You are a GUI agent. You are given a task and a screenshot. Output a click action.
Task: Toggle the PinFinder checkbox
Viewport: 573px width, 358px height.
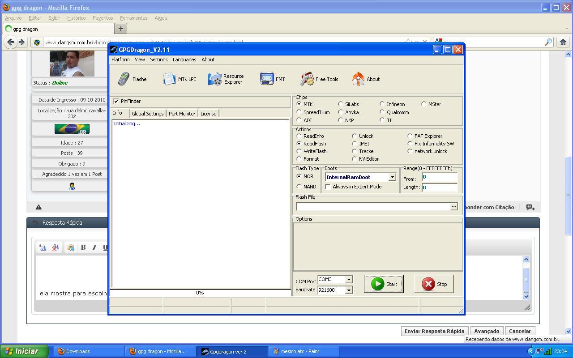click(116, 101)
